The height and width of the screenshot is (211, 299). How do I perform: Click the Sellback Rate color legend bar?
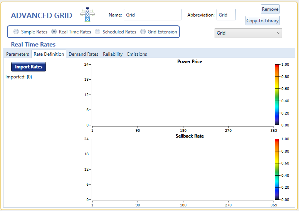tap(277, 169)
